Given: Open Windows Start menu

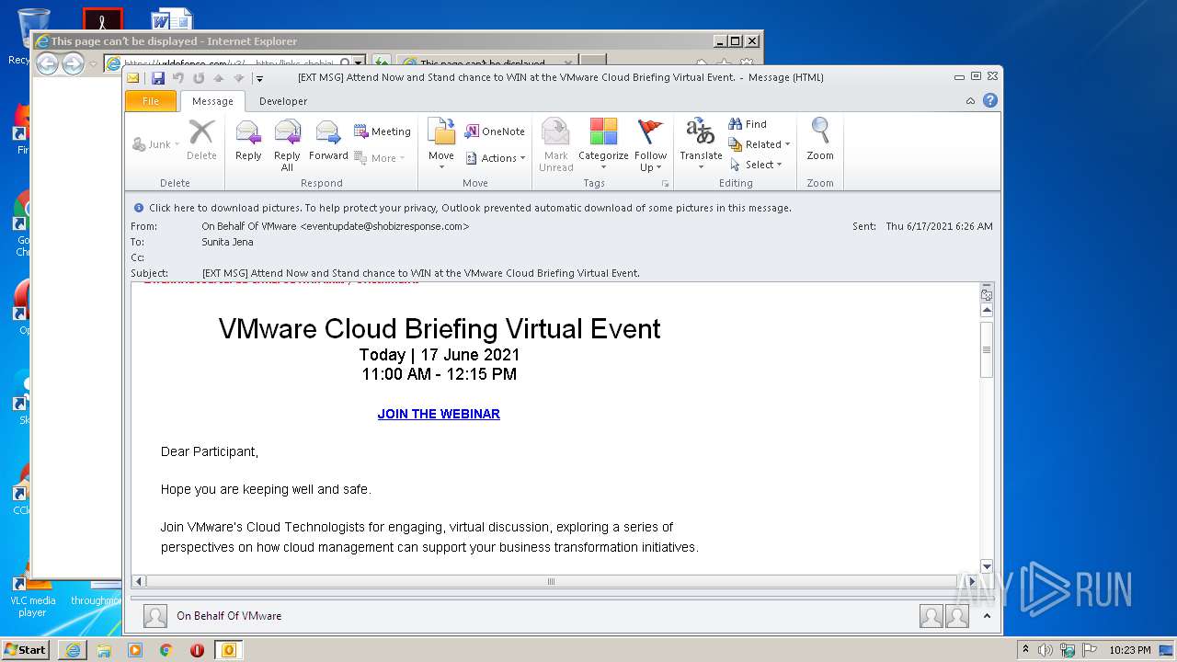Looking at the screenshot, I should click(26, 650).
